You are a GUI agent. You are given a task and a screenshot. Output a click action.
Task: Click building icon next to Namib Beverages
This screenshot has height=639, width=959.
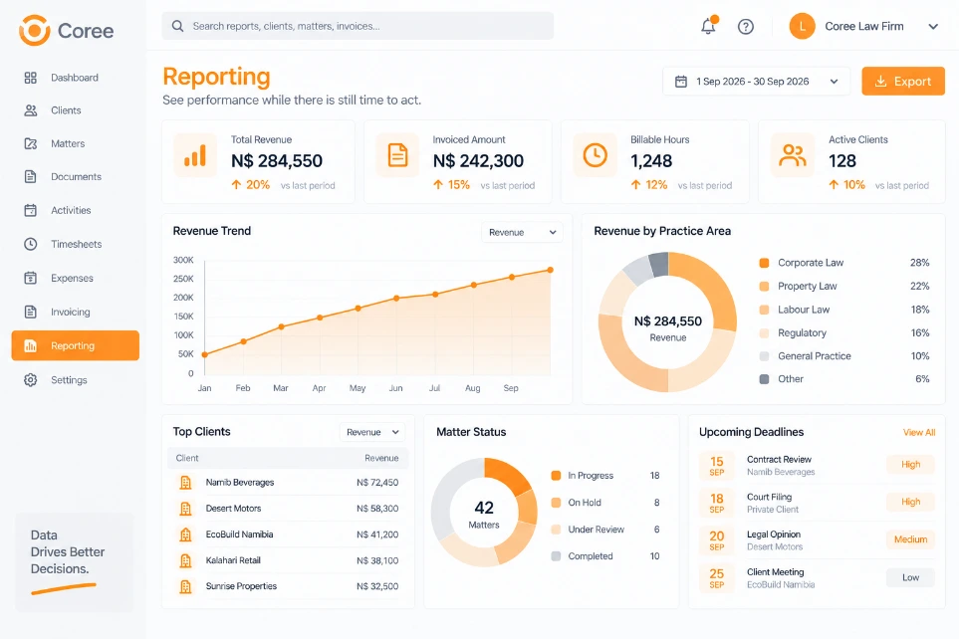pyautogui.click(x=185, y=483)
